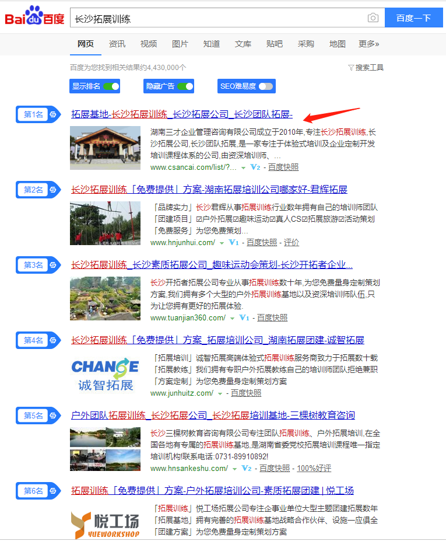Expand dropdown arrow after www.csancai.com URL
The width and height of the screenshot is (446, 541).
tap(243, 167)
